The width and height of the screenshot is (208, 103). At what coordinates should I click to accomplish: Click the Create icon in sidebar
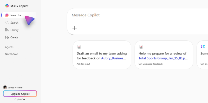[7, 37]
